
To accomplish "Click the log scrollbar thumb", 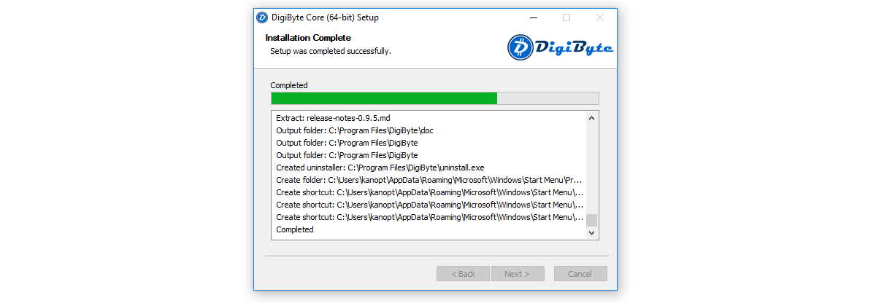I will [592, 220].
